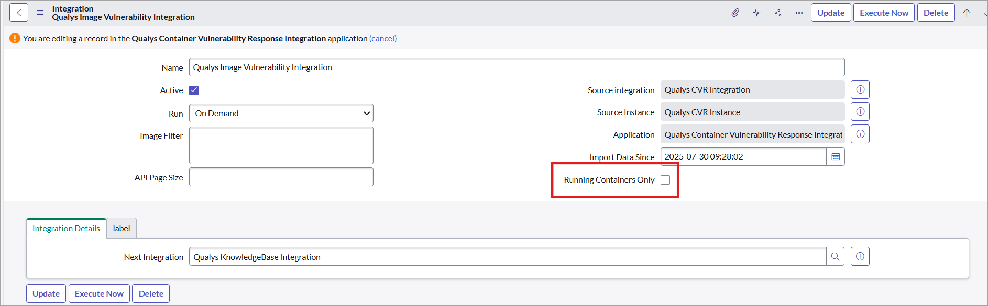Click Execute Now in the header

pos(884,13)
